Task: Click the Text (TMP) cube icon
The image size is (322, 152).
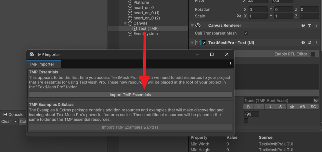Action: coord(135,29)
